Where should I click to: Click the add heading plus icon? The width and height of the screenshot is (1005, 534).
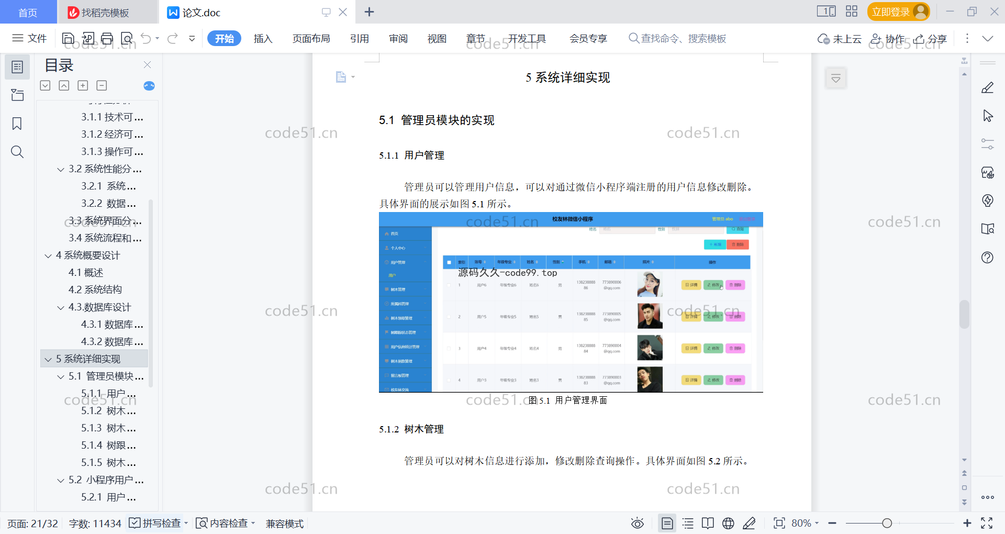(83, 85)
